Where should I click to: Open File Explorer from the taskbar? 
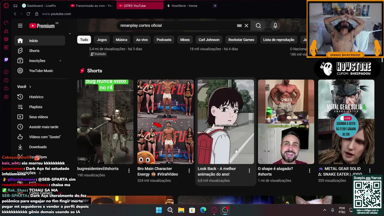click(181, 210)
